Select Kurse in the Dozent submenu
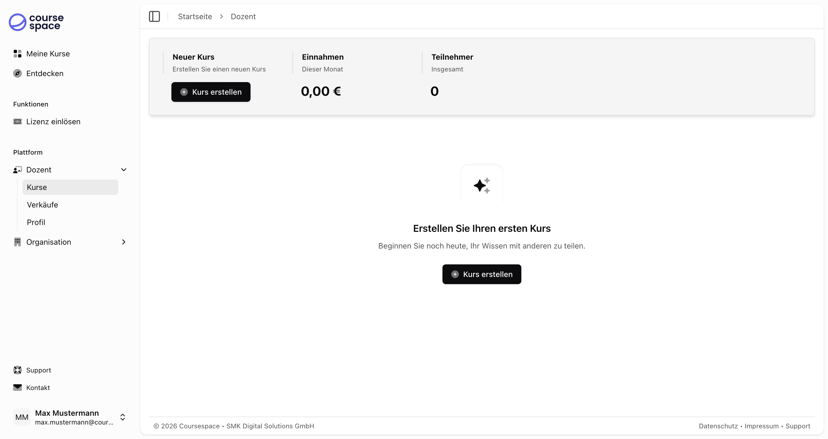Screen dimensions: 828x439 [37, 187]
